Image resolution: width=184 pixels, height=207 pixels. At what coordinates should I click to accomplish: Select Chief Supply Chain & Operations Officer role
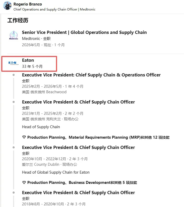coord(91,75)
